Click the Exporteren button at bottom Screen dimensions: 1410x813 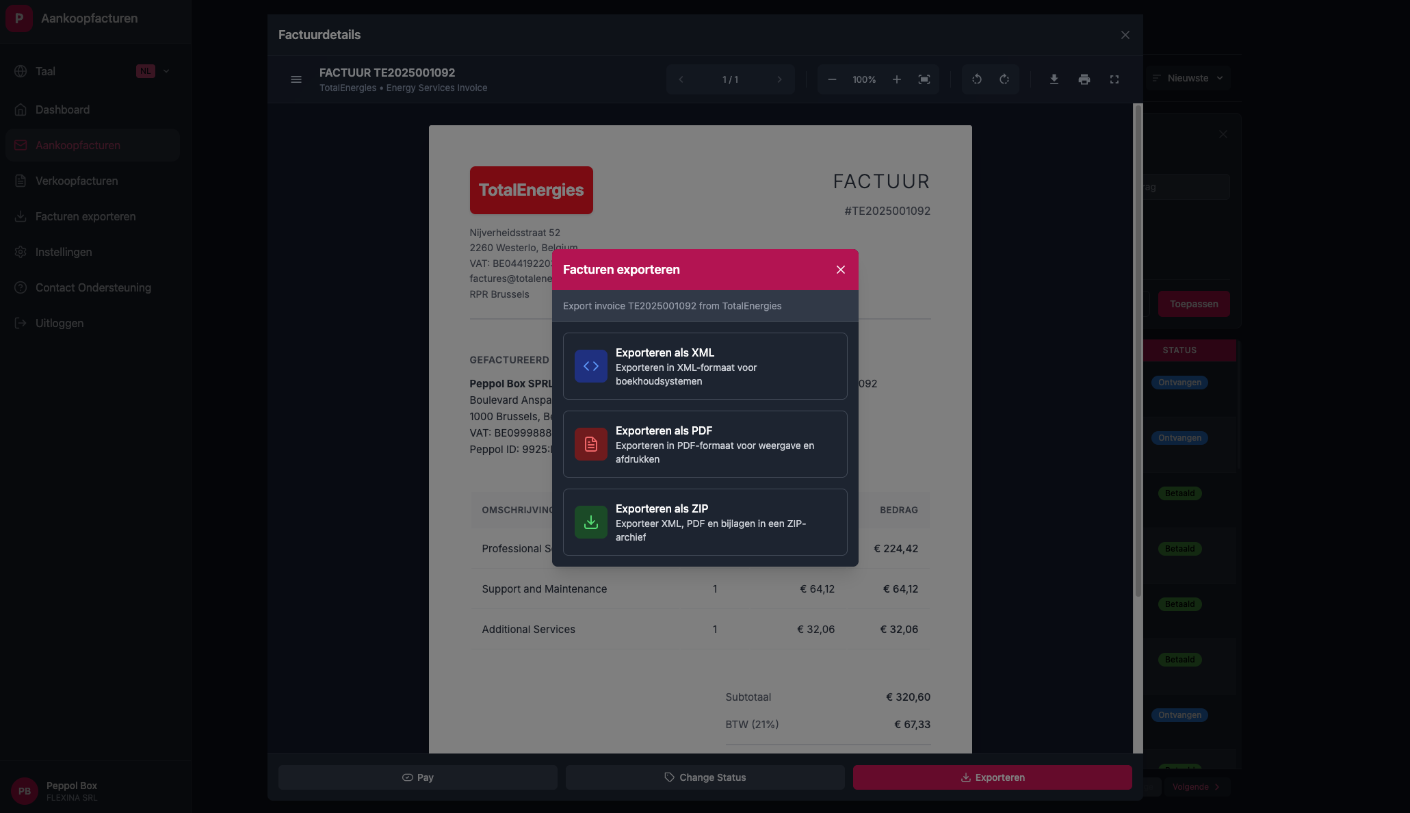click(992, 777)
